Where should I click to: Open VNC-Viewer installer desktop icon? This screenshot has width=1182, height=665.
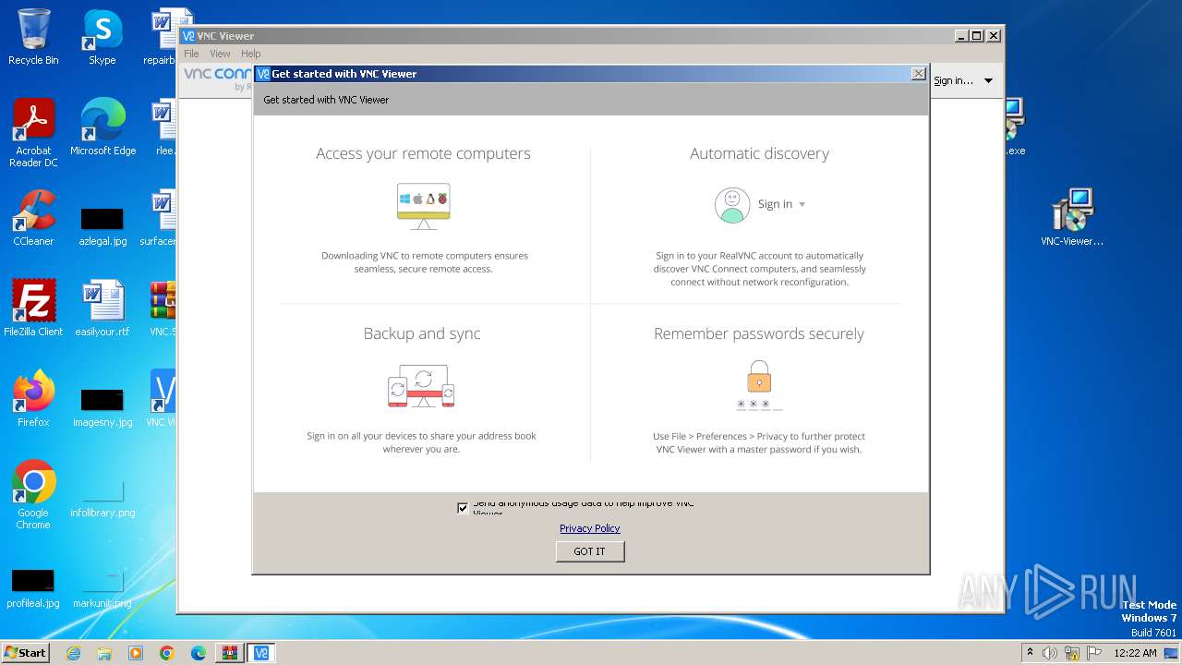pos(1072,218)
